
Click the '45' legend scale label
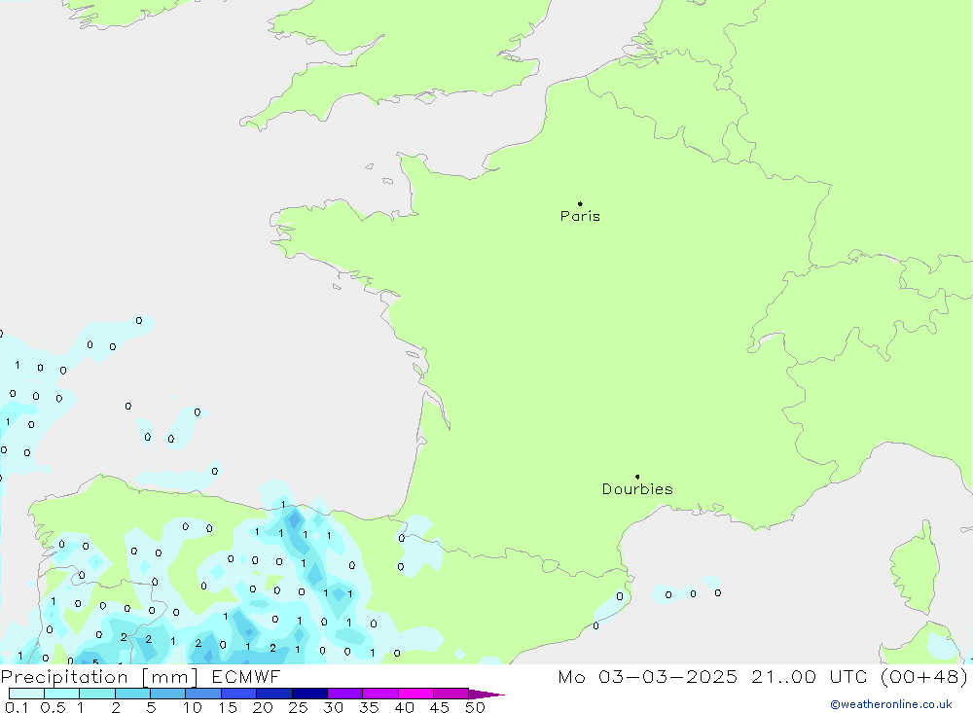coord(440,707)
